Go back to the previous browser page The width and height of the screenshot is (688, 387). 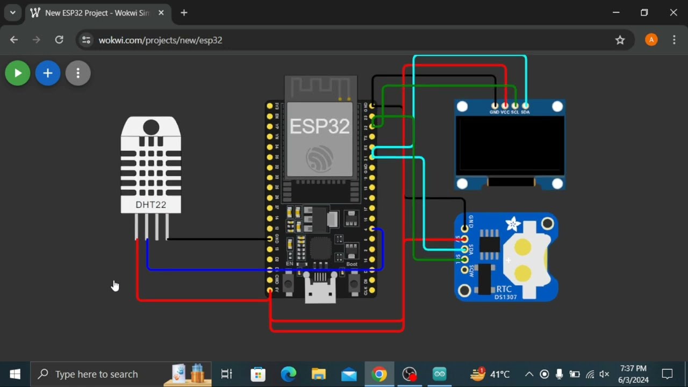point(14,40)
